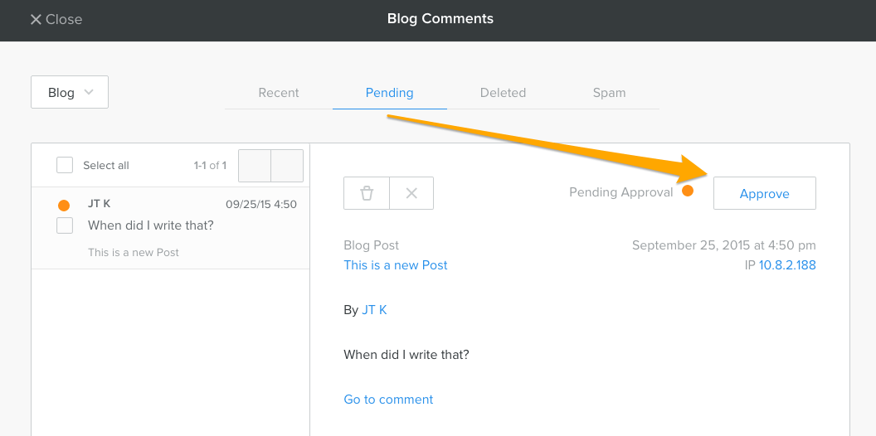Screen dimensions: 876x436
Task: Open the 'This is a new Post' link
Action: tap(396, 265)
